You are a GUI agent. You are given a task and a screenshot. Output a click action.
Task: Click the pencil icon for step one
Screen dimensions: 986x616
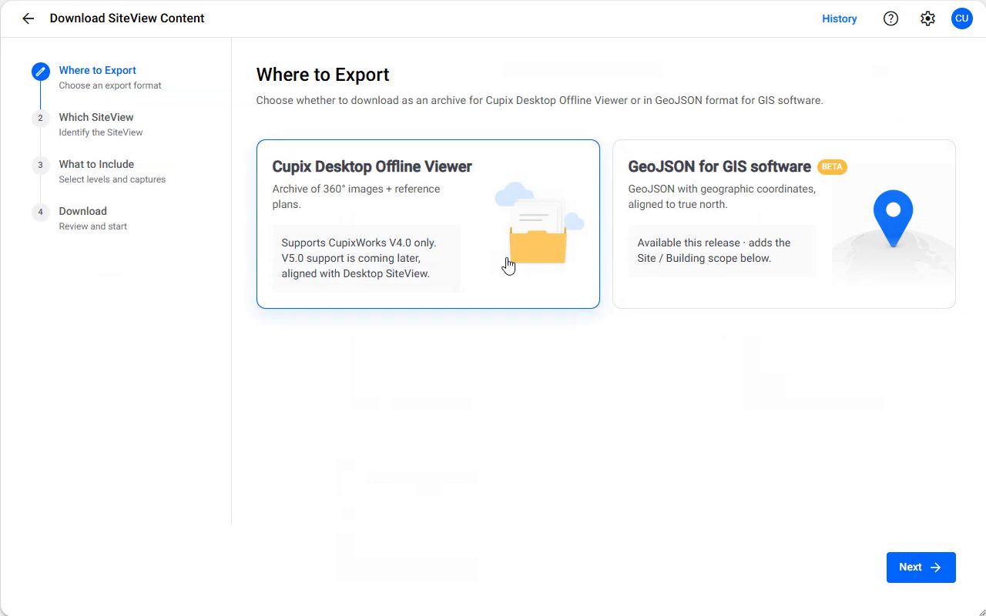click(x=41, y=72)
